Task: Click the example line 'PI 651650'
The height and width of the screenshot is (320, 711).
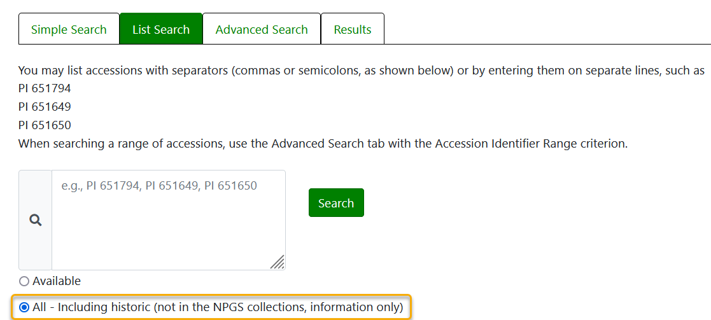Action: tap(45, 125)
